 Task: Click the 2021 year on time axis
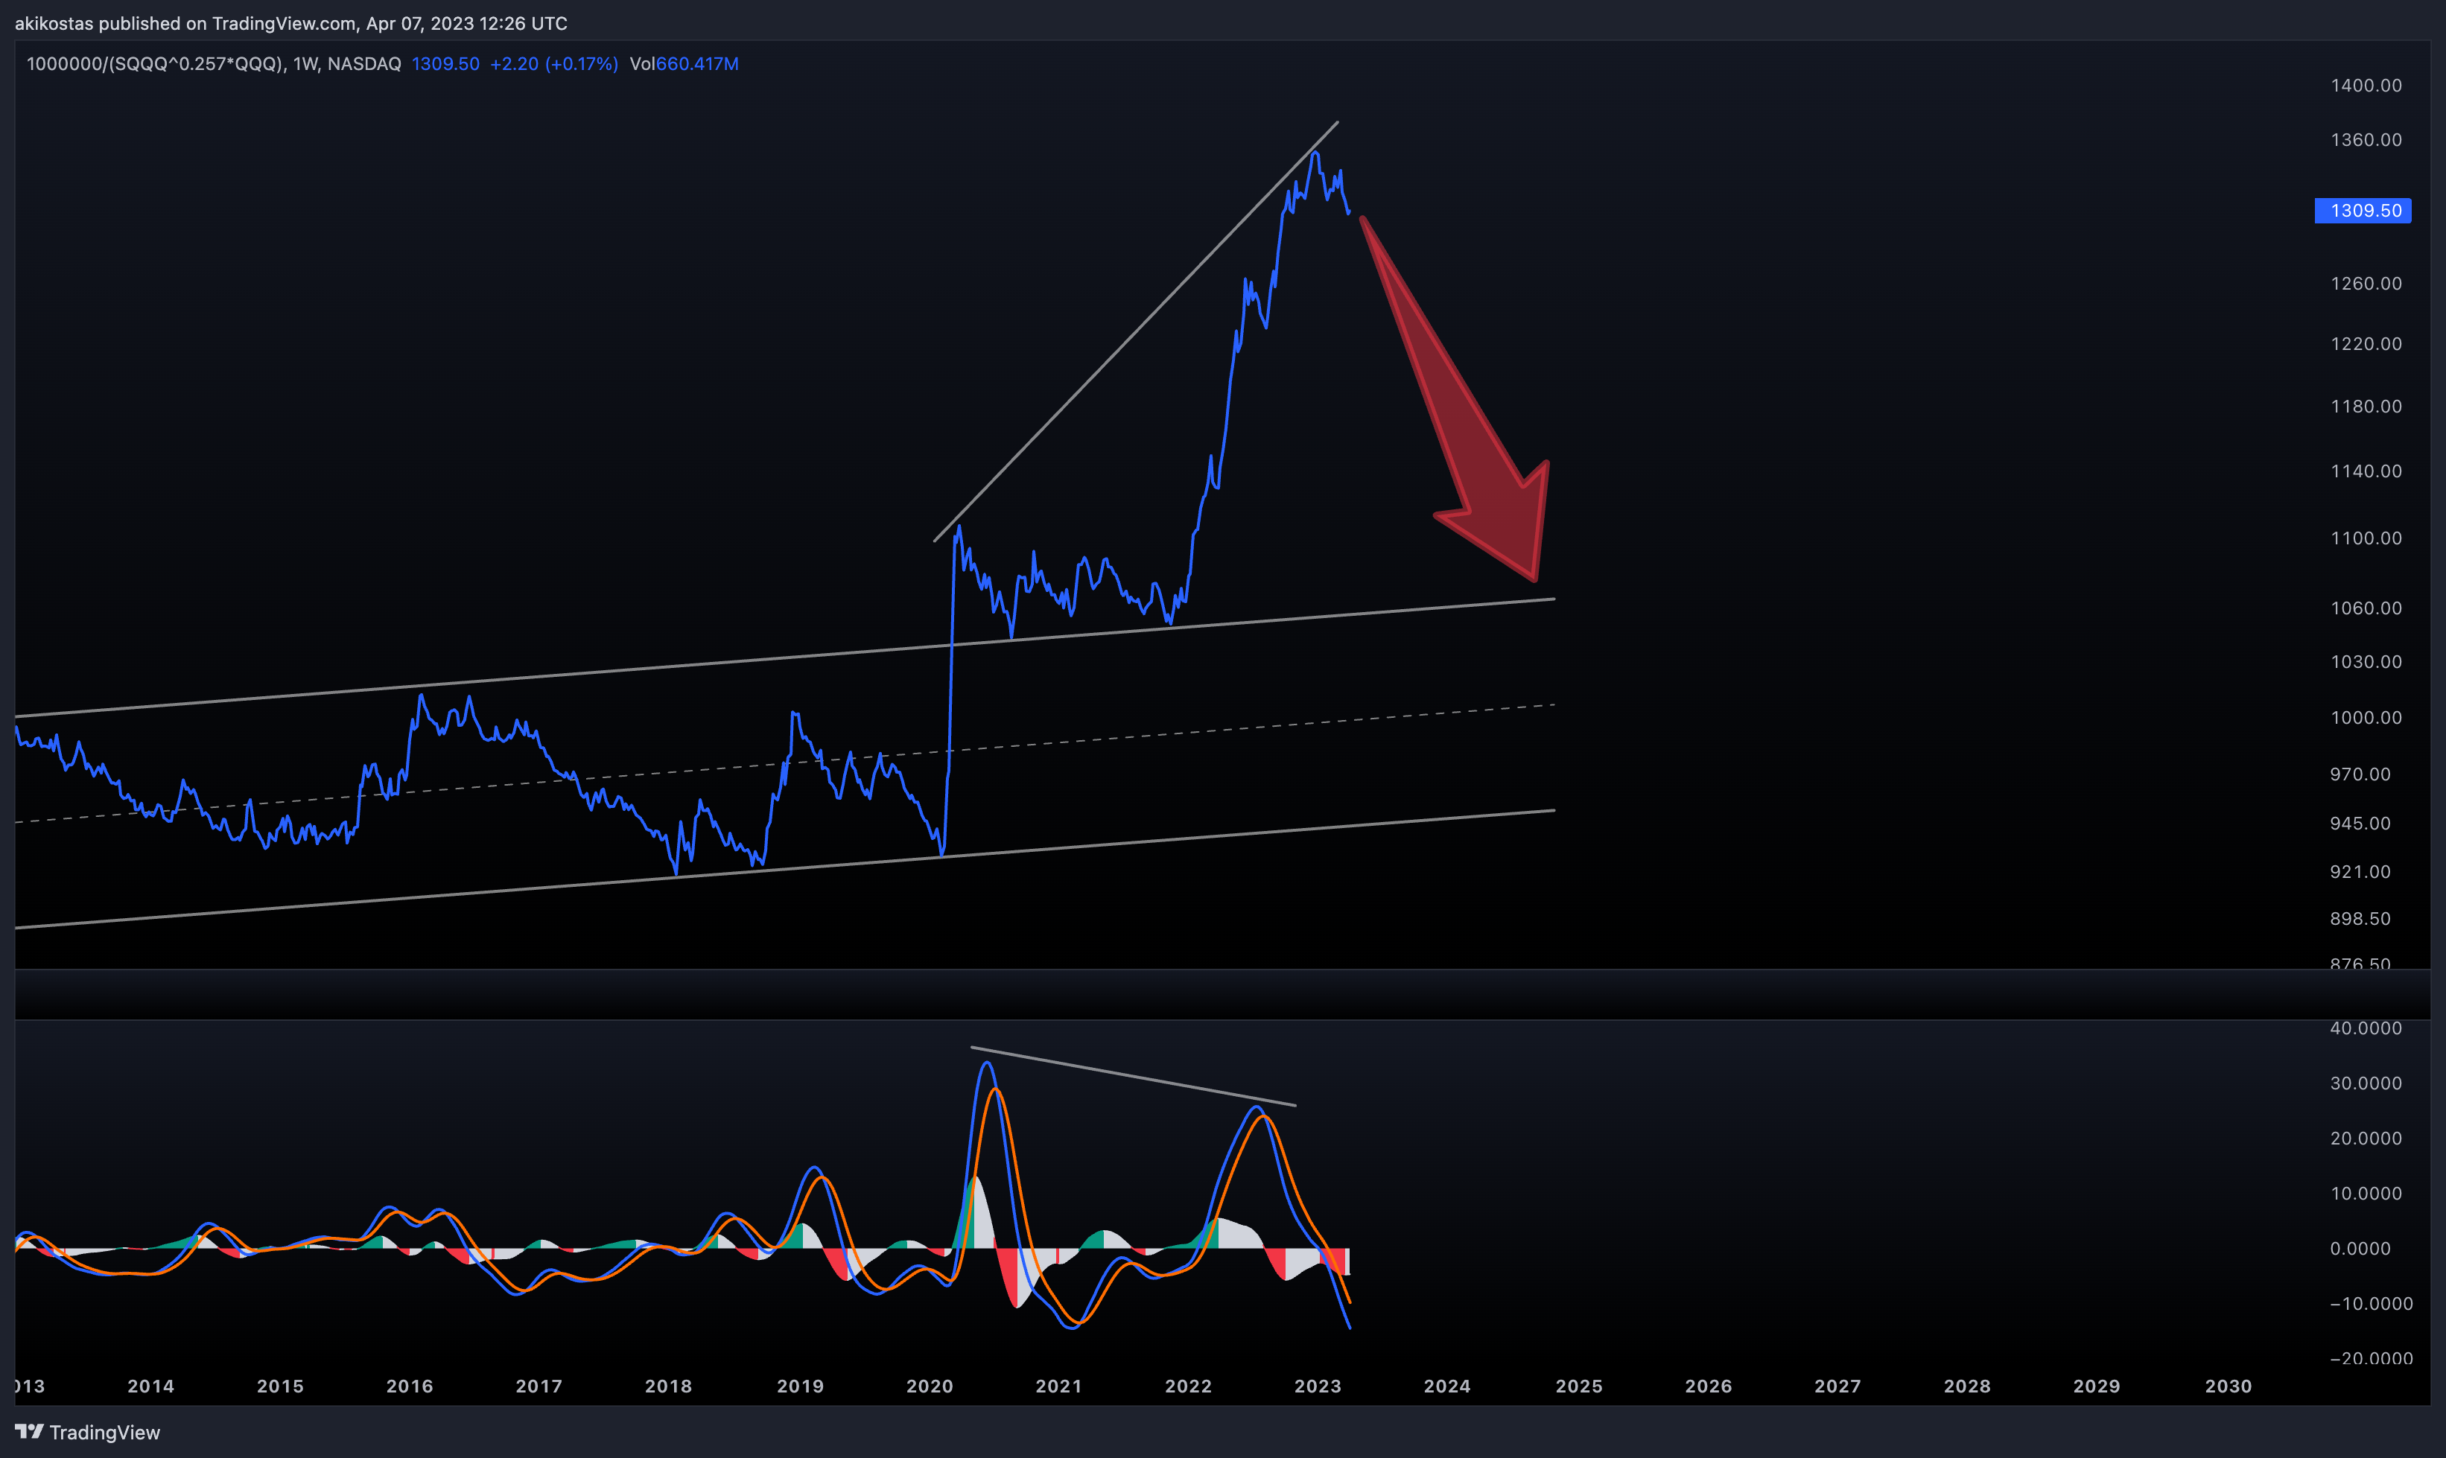[1058, 1387]
